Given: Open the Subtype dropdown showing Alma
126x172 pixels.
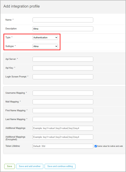Looking at the screenshot, I should pyautogui.click(x=45, y=46).
